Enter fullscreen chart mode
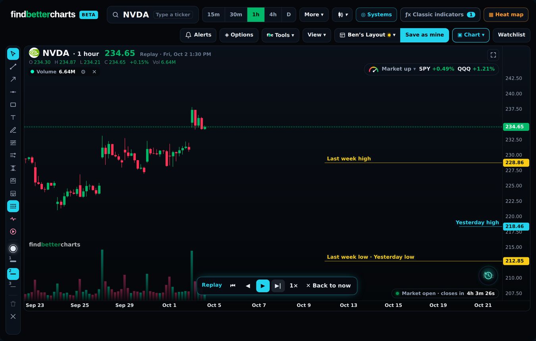 pos(493,55)
